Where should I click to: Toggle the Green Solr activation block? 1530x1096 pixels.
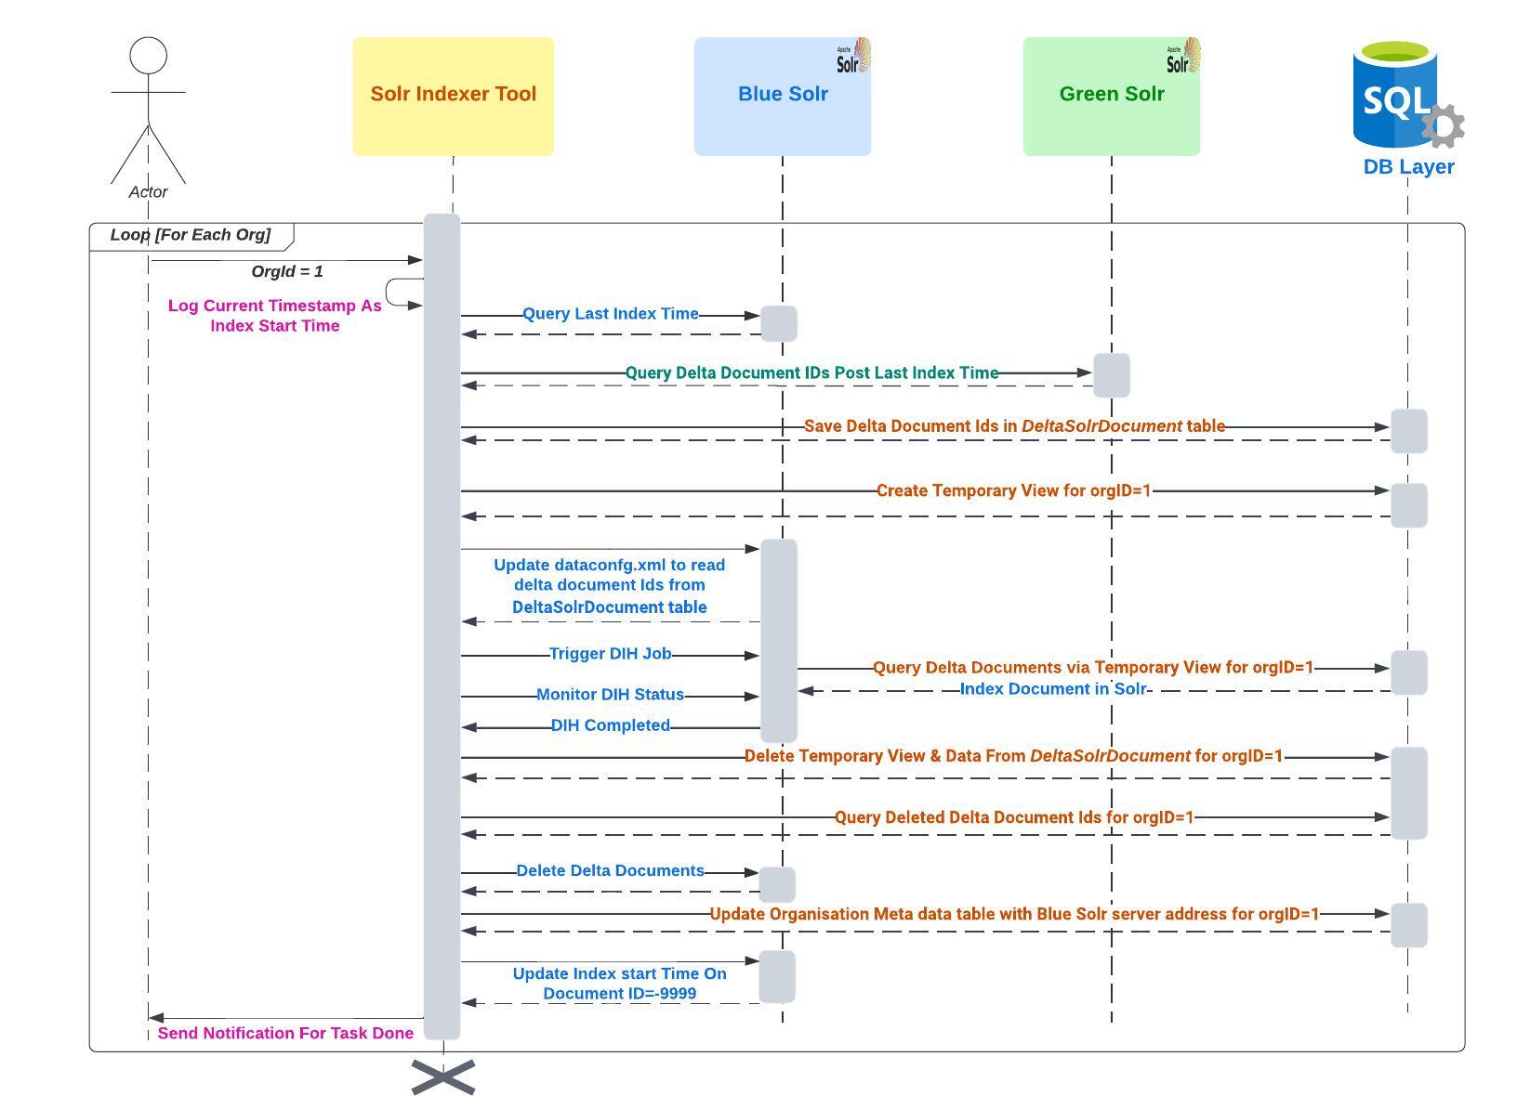point(1112,375)
